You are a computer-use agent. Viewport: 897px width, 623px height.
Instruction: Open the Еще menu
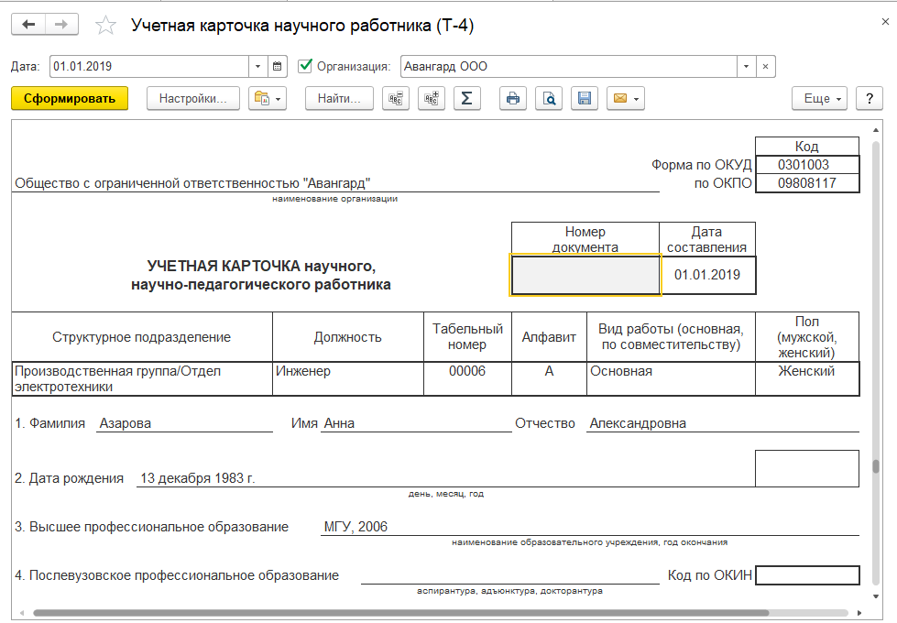[821, 98]
